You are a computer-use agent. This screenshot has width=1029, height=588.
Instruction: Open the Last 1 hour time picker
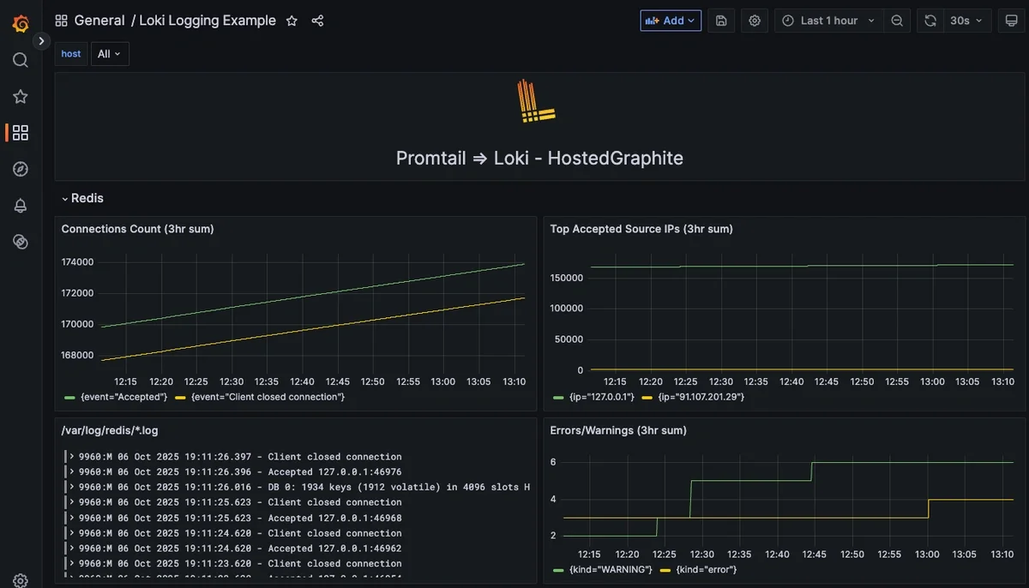(x=828, y=21)
